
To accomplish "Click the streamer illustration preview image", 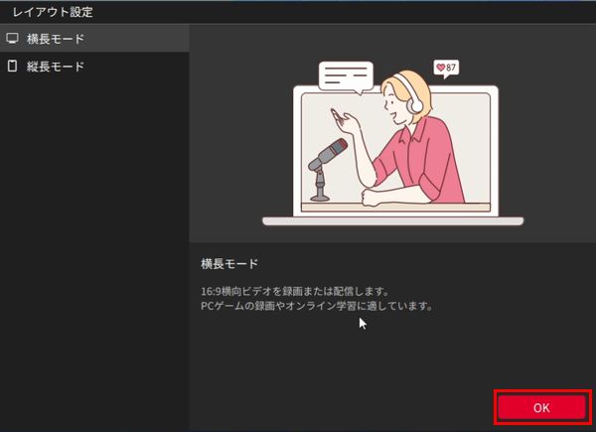I will 392,142.
